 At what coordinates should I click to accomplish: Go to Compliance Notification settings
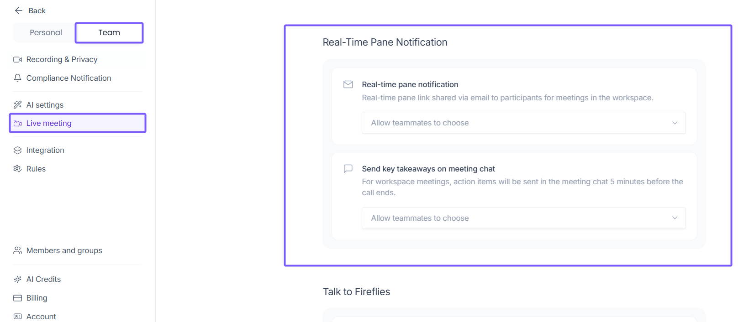pyautogui.click(x=69, y=78)
